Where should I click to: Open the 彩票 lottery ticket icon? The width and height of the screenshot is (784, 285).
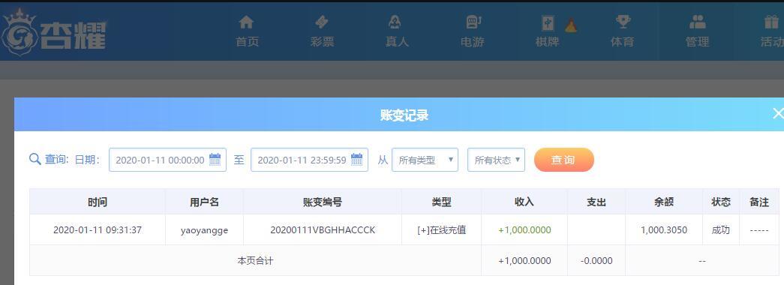pos(322,22)
